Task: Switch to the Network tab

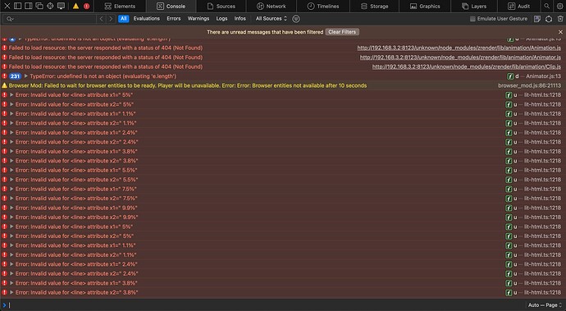Action: pyautogui.click(x=271, y=6)
